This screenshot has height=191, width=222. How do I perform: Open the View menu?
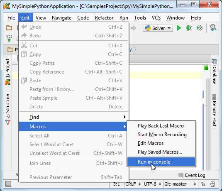41,18
